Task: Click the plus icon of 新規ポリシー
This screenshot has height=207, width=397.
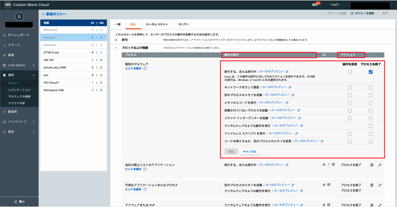Action: point(43,14)
